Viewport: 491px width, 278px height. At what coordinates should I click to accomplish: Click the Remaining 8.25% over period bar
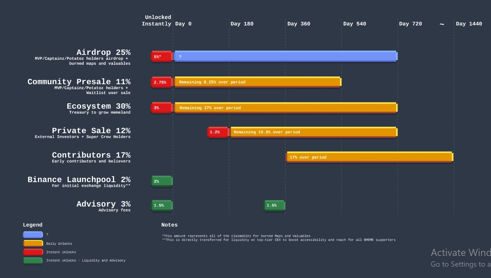coord(258,82)
